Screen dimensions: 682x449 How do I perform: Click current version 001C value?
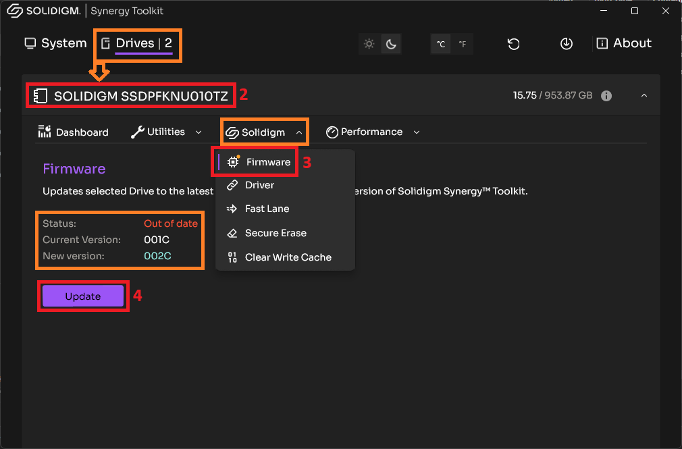pos(157,240)
